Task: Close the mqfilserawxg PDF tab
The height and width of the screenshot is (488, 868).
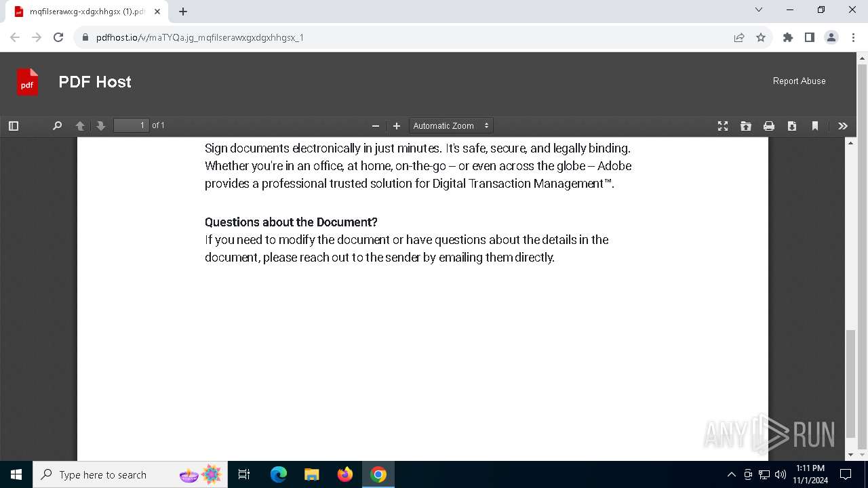Action: point(157,12)
